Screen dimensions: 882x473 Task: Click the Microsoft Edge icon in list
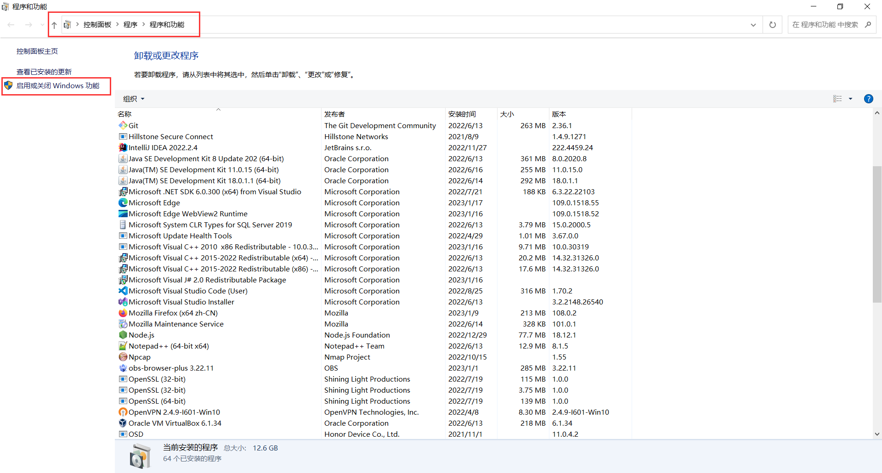123,203
